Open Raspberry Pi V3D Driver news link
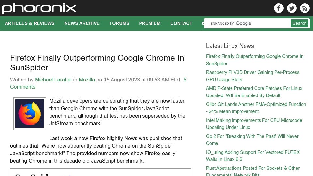313x176 pixels. point(253,76)
